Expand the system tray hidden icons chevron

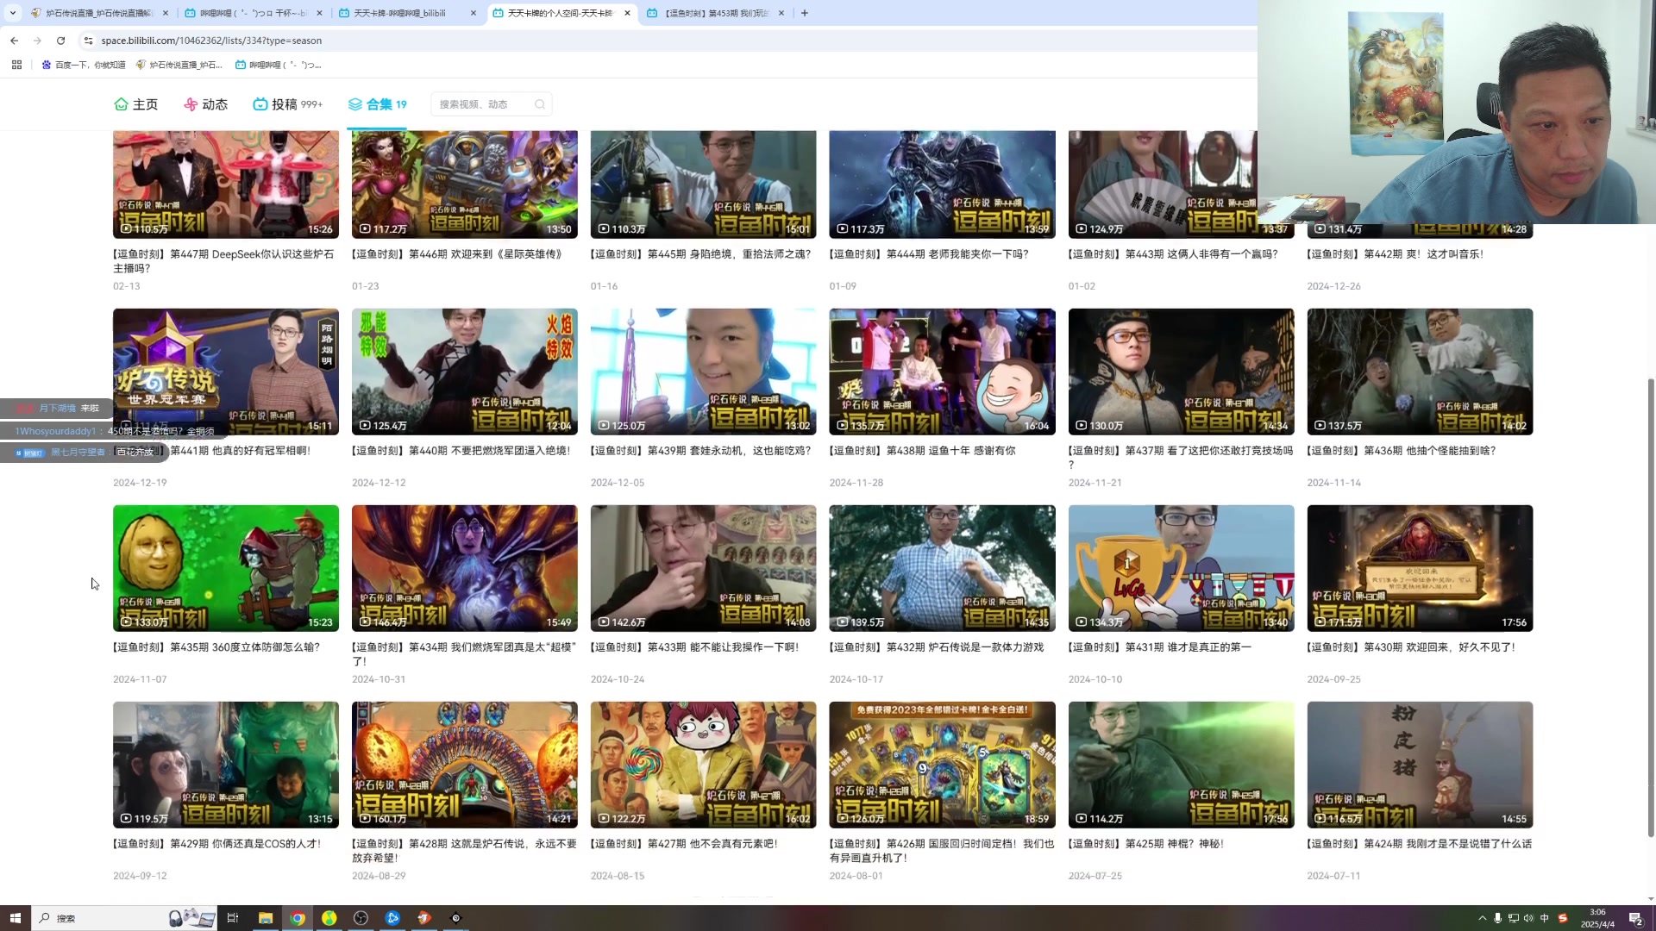click(x=1483, y=918)
